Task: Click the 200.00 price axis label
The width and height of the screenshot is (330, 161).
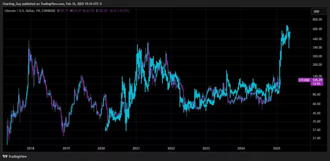Action: 317,64
